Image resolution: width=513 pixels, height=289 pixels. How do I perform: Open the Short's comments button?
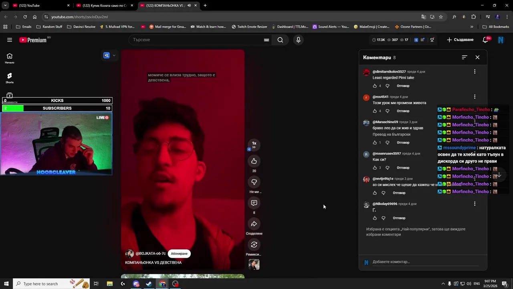(x=254, y=203)
